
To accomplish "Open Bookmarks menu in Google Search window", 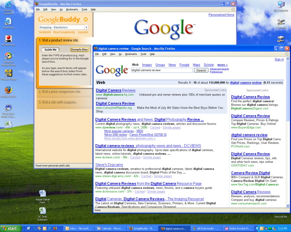I will click(x=131, y=54).
